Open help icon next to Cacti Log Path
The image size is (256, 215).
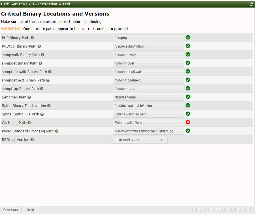click(29, 123)
